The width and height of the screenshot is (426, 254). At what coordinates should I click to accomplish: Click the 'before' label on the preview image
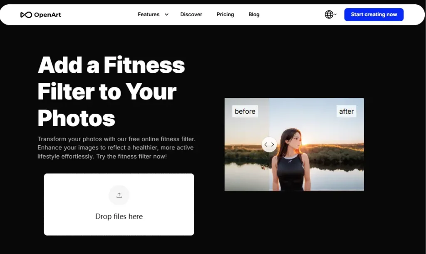click(x=245, y=111)
